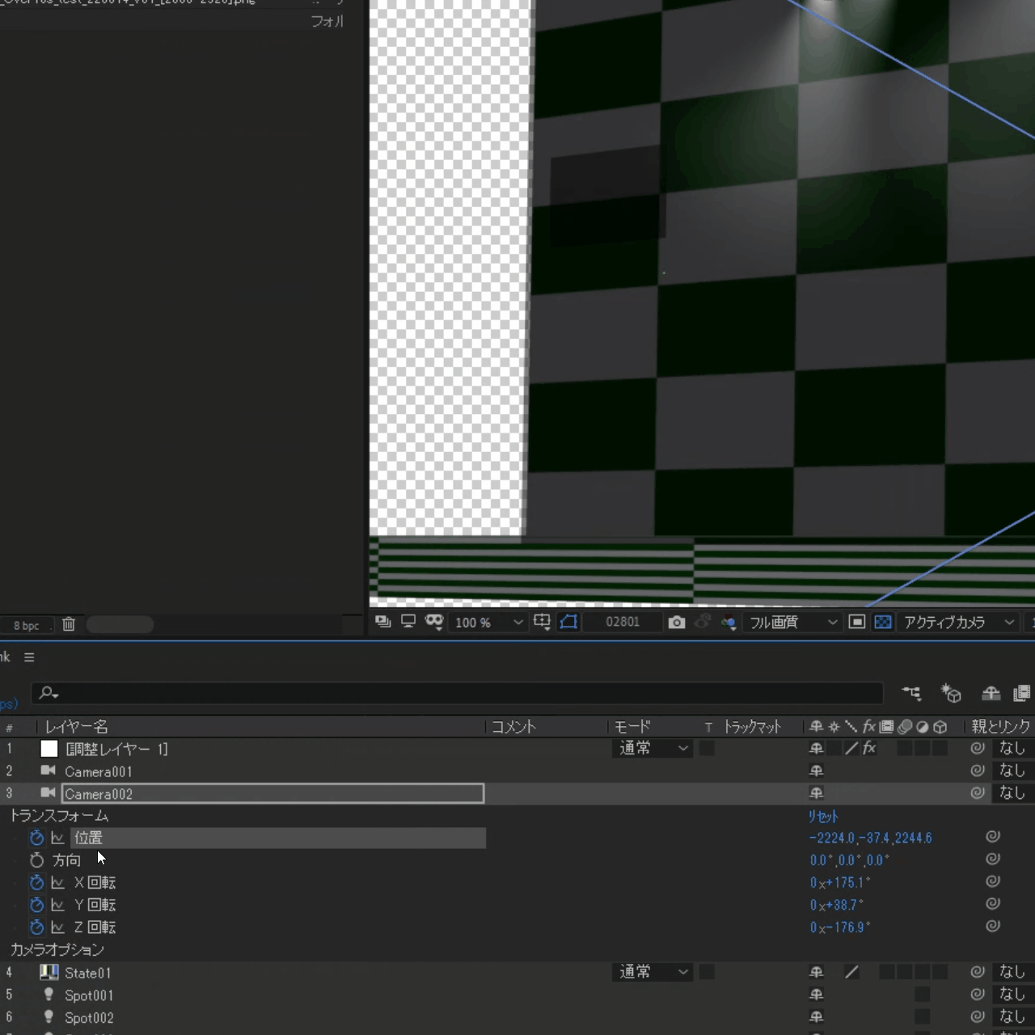
Task: Open the フル画質 resolution dropdown
Action: [x=792, y=622]
